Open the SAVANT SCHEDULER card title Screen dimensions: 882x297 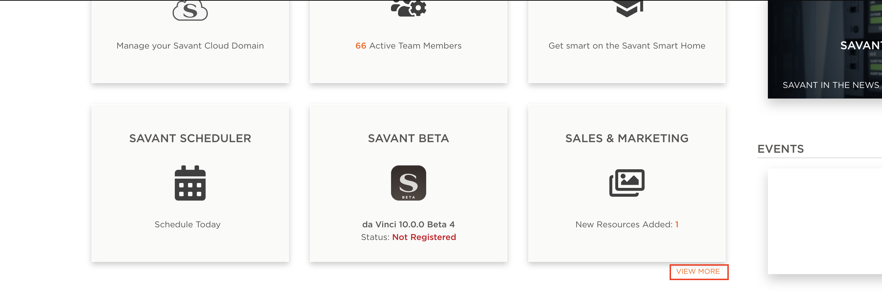[x=190, y=138]
